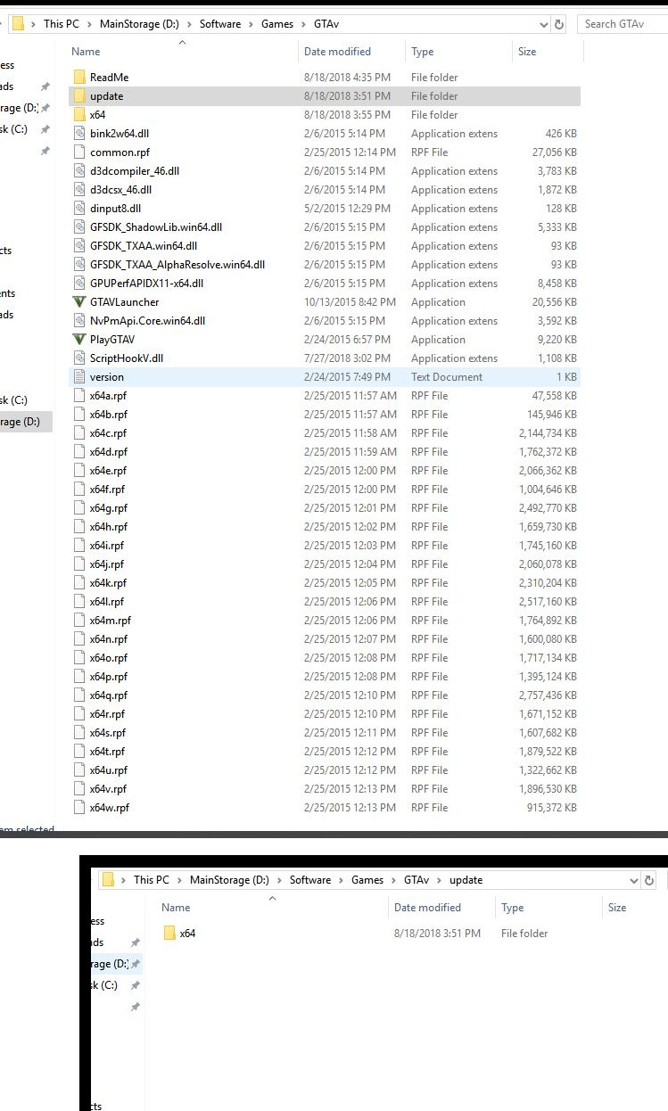Select the x64v.rpf file name

pyautogui.click(x=108, y=789)
